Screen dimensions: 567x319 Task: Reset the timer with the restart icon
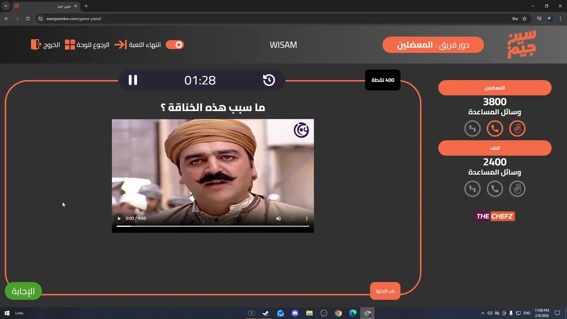[x=269, y=80]
